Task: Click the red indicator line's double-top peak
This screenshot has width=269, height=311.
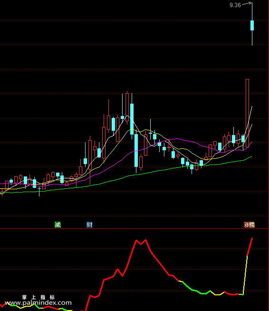Action: click(x=141, y=243)
